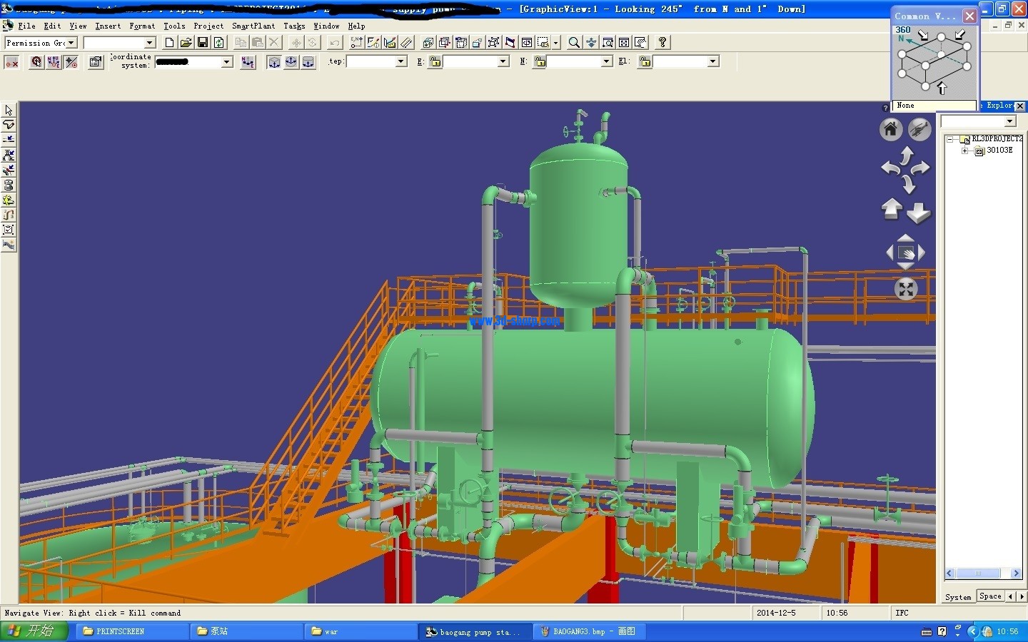The width and height of the screenshot is (1028, 642).
Task: Activate the Route Pipe tool
Action: [9, 126]
